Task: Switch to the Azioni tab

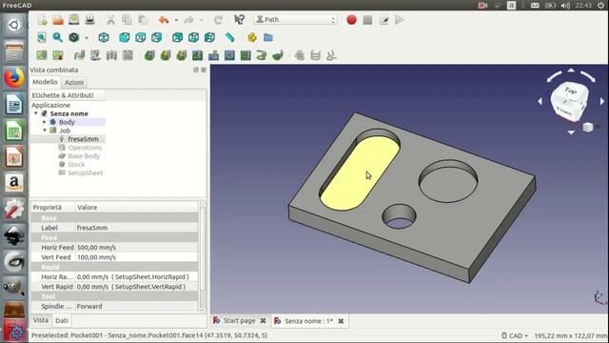Action: pyautogui.click(x=74, y=83)
